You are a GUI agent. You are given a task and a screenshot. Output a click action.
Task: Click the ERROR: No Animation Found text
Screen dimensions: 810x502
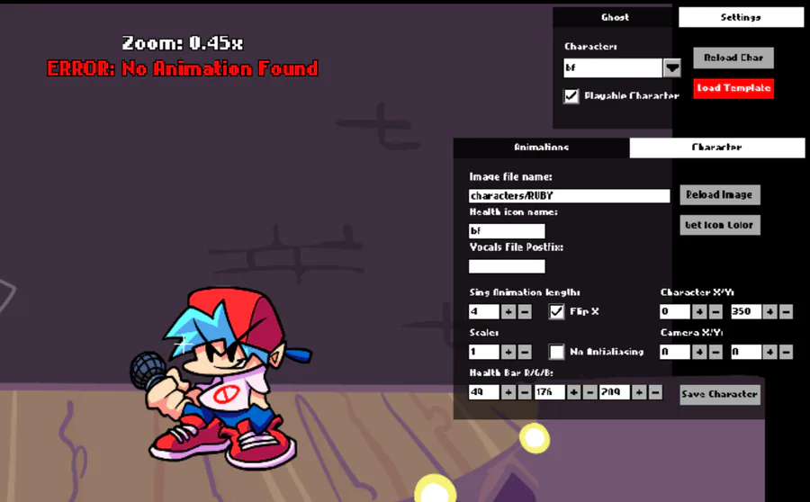[x=183, y=68]
